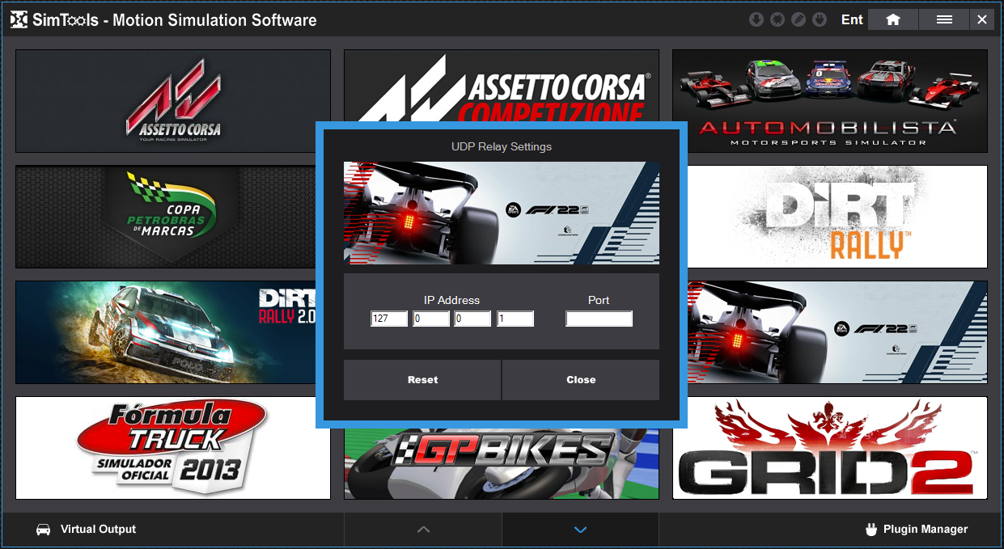The width and height of the screenshot is (1004, 549).
Task: Go to the Home screen
Action: [x=893, y=19]
